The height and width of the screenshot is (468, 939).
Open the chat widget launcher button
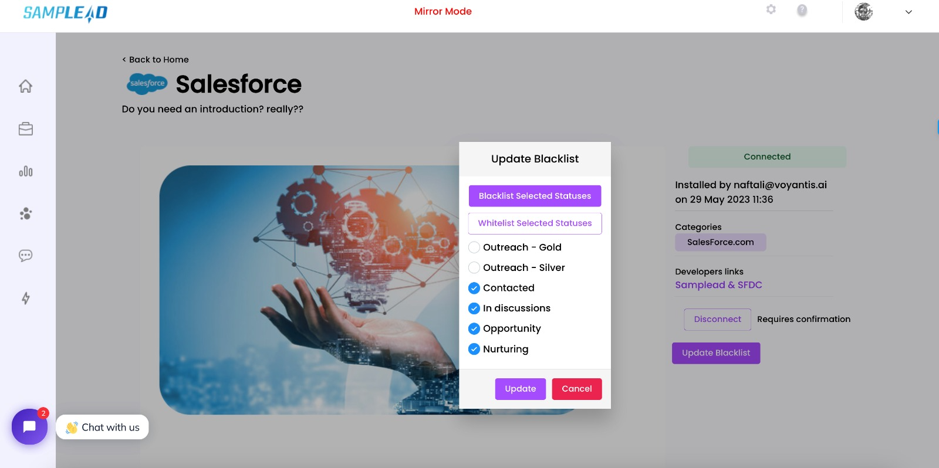29,426
